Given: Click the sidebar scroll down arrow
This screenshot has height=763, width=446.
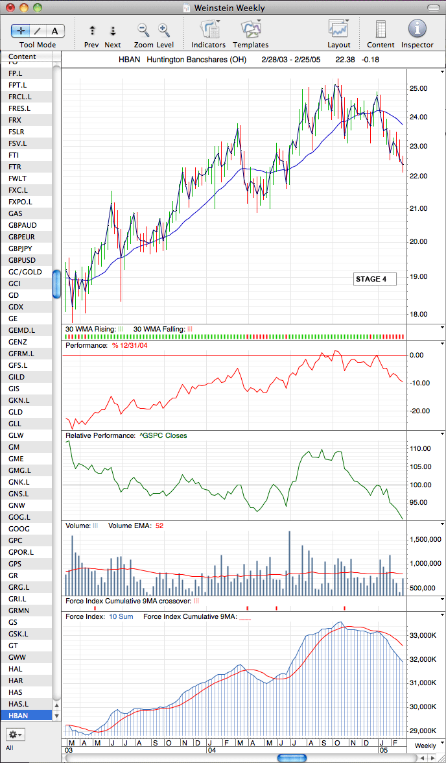Looking at the screenshot, I should [57, 716].
